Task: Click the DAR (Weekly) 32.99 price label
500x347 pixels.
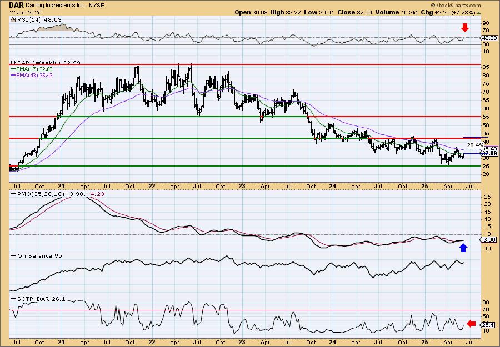Action: tap(48, 62)
